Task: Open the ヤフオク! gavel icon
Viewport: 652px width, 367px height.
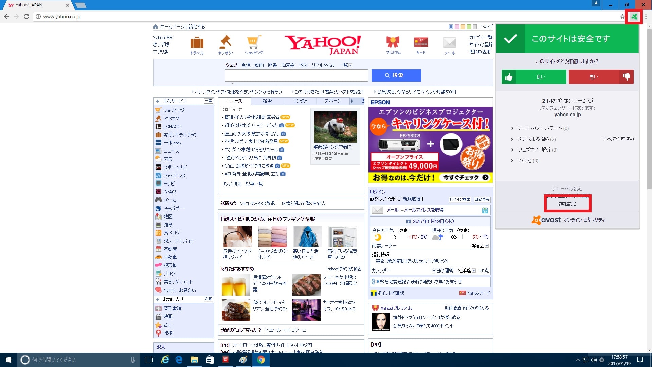Action: pyautogui.click(x=225, y=42)
